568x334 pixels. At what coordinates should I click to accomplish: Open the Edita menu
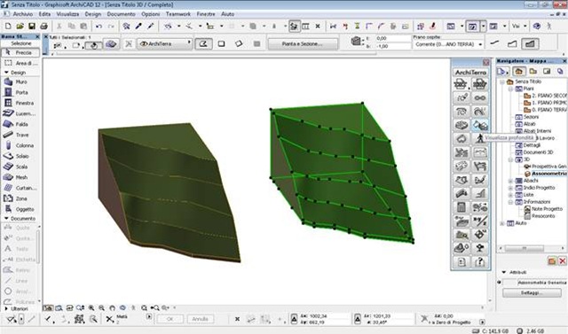tap(44, 14)
